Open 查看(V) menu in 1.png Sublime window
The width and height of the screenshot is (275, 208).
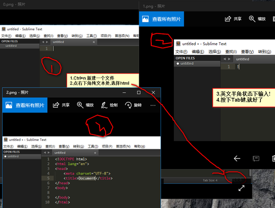point(248,52)
